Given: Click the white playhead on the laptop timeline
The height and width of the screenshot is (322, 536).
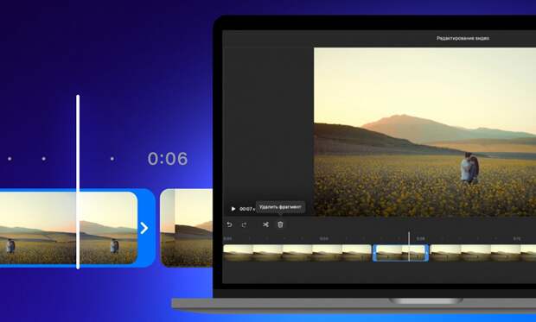Looking at the screenshot, I should (409, 247).
